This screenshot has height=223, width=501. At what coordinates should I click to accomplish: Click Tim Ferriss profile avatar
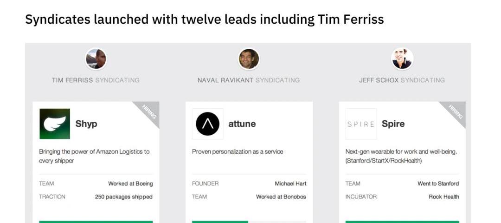pos(96,59)
